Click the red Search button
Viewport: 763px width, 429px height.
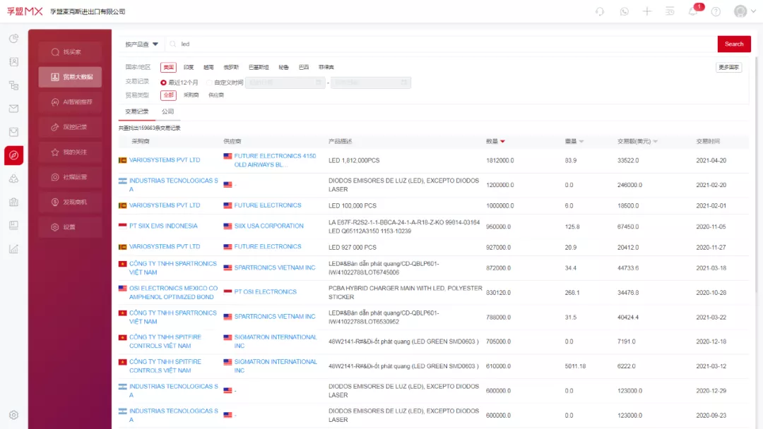coord(733,44)
